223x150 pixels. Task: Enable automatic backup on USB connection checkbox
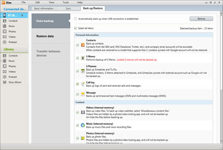click(76, 18)
